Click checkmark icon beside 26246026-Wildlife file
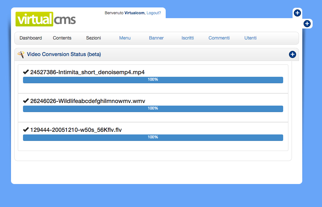This screenshot has width=322, height=207. point(26,101)
